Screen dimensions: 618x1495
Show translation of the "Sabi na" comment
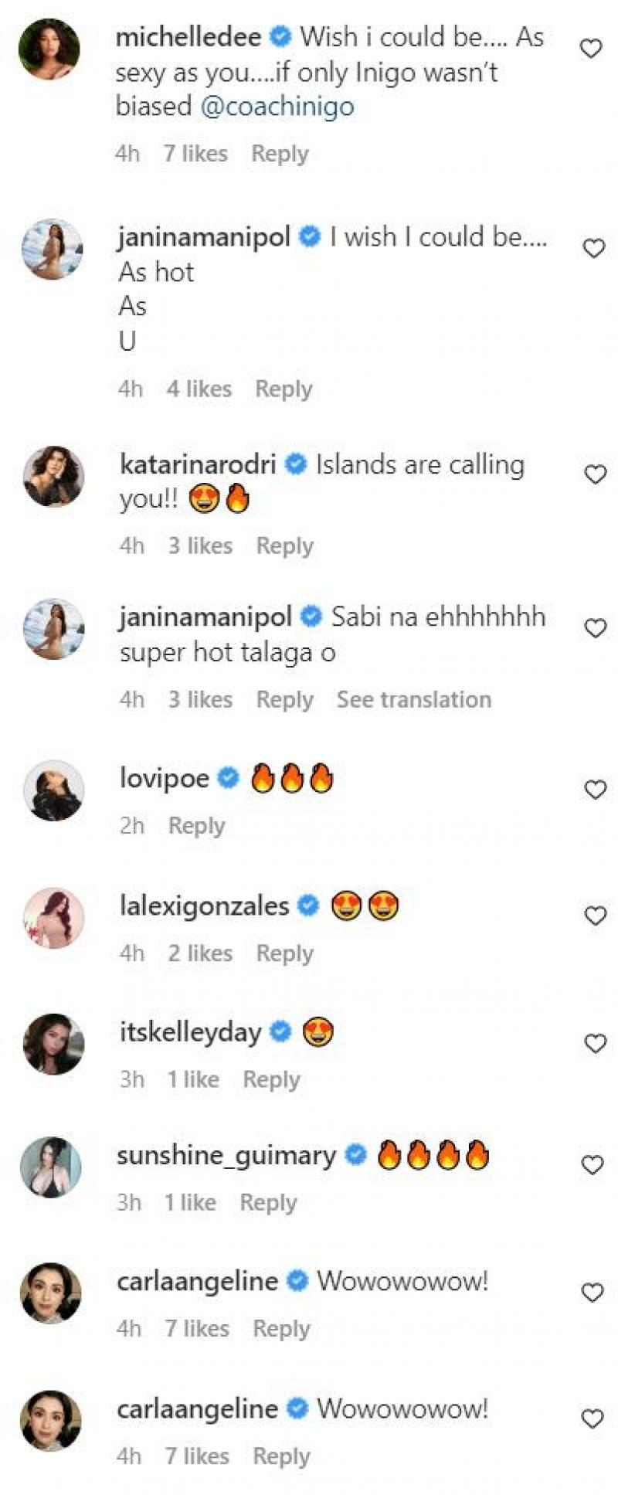[x=413, y=700]
